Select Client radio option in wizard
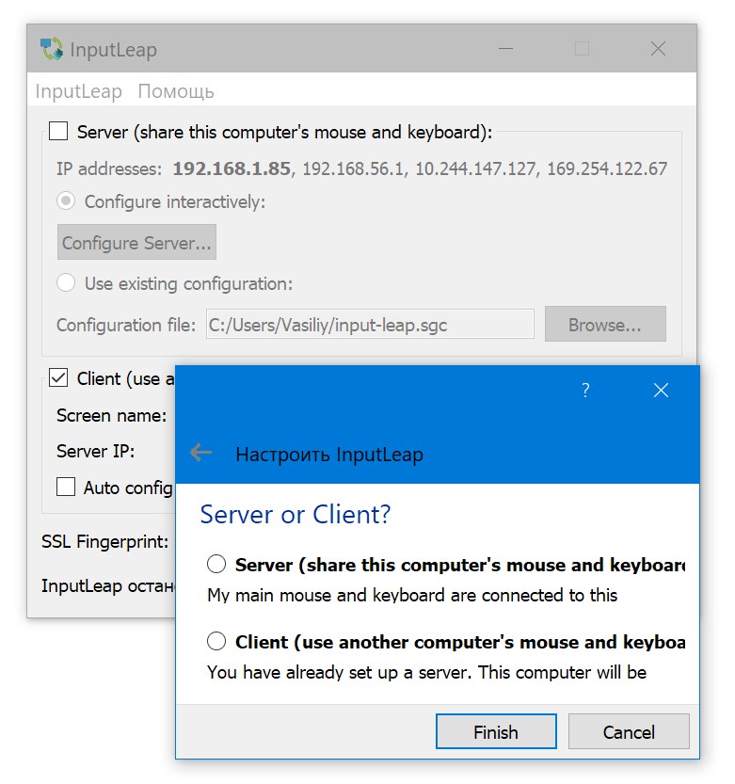 216,642
